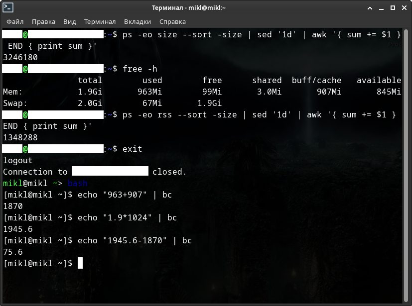Click the block cursor at the last prompt
Image resolution: width=412 pixels, height=306 pixels.
tap(80, 263)
